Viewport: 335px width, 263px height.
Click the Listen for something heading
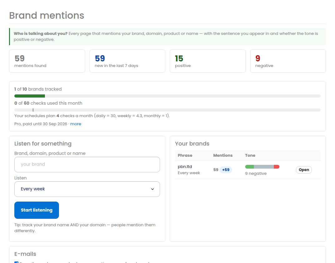coord(43,144)
